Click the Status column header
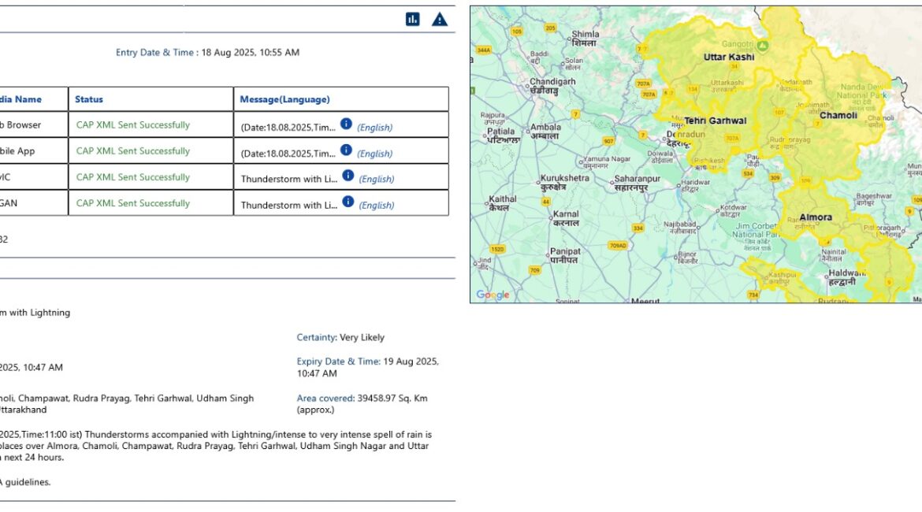 point(89,99)
